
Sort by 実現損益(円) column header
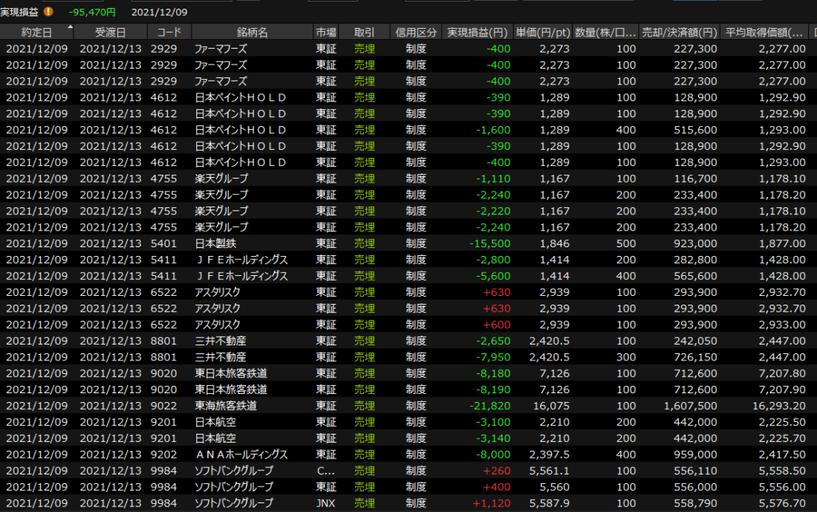pyautogui.click(x=478, y=33)
